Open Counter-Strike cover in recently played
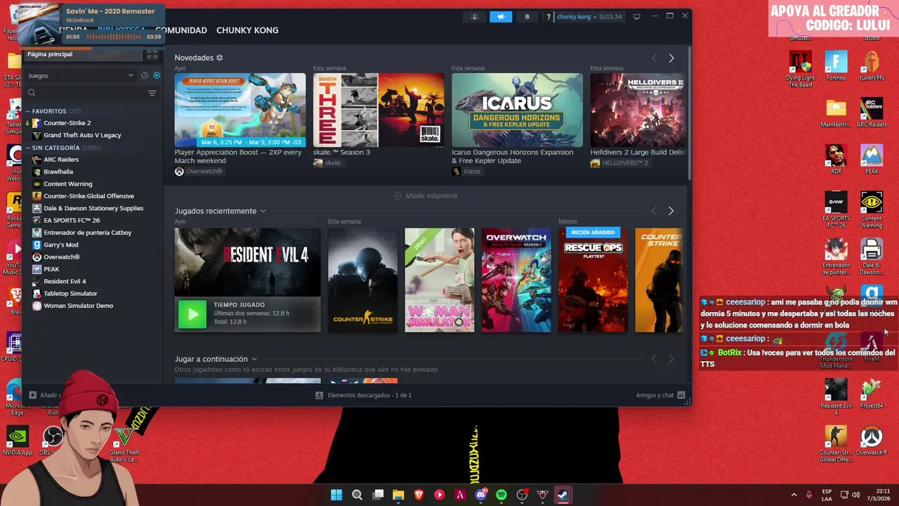Image resolution: width=899 pixels, height=506 pixels. (x=362, y=280)
